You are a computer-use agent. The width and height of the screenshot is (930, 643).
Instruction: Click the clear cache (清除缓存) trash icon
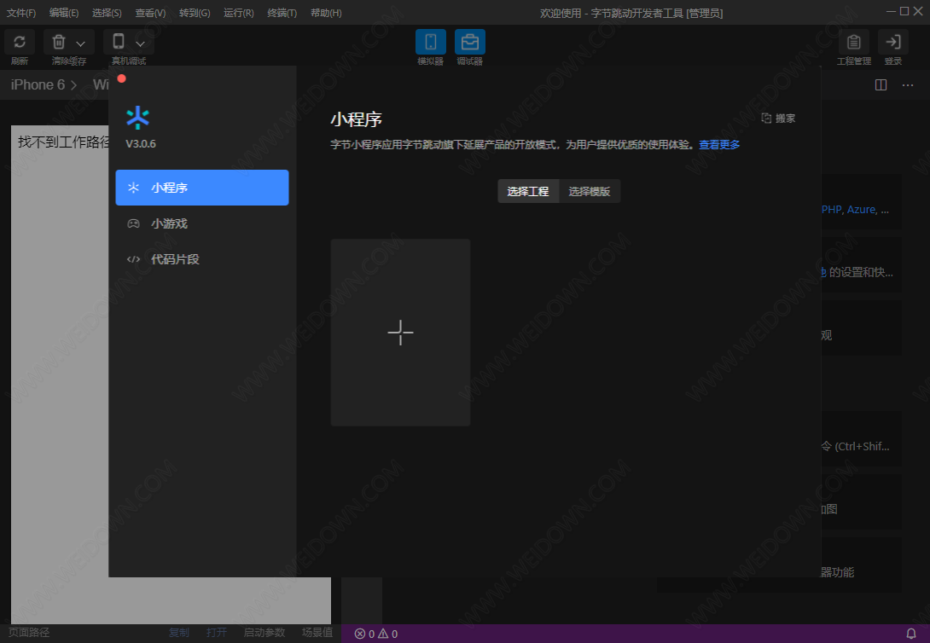coord(59,42)
